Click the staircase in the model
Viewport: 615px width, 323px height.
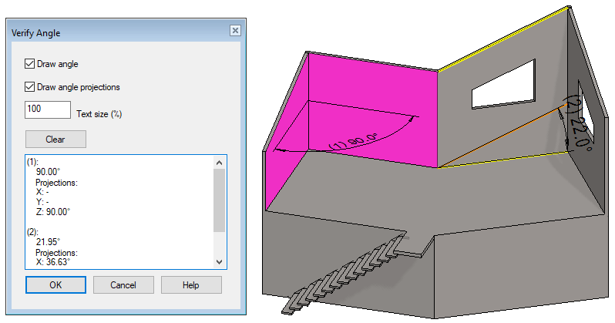(345, 274)
